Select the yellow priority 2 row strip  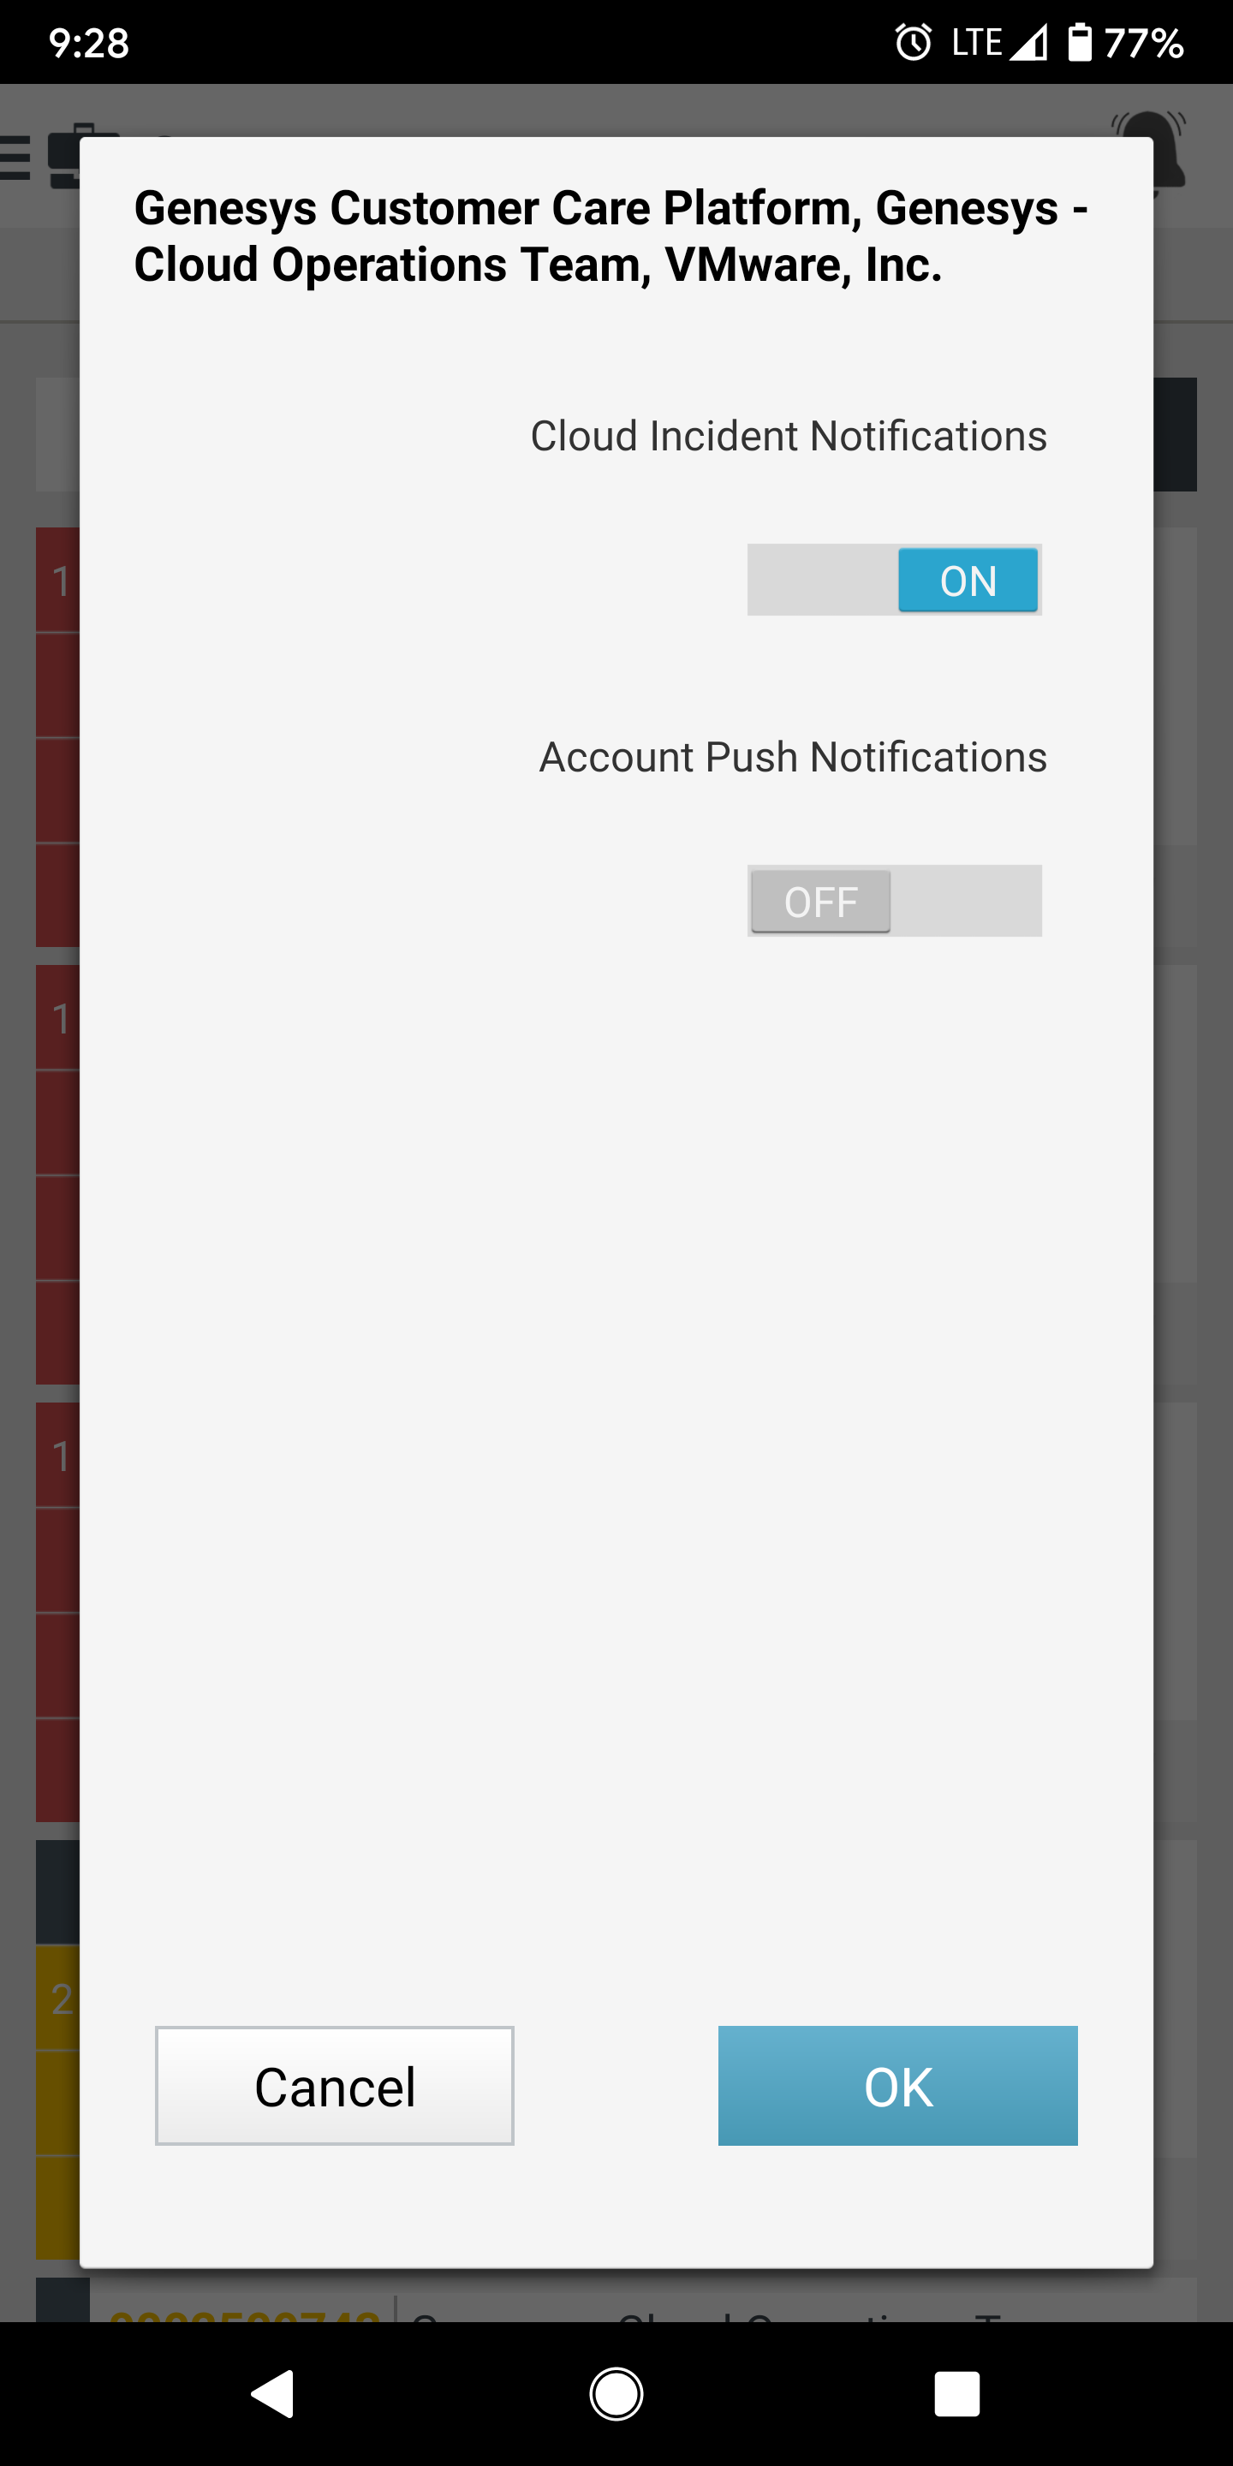coord(57,1998)
